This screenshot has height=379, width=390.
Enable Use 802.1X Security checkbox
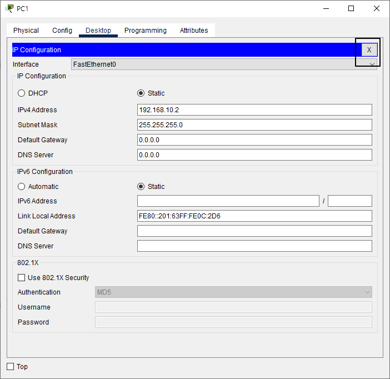(x=22, y=277)
